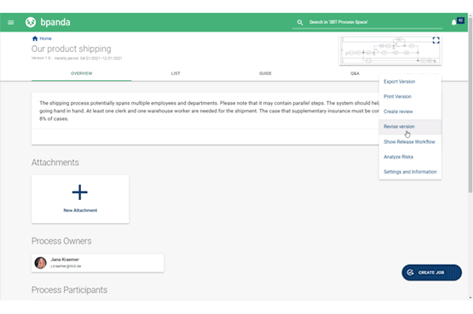Select Show Release Workflow entry
The height and width of the screenshot is (314, 473).
coord(410,142)
